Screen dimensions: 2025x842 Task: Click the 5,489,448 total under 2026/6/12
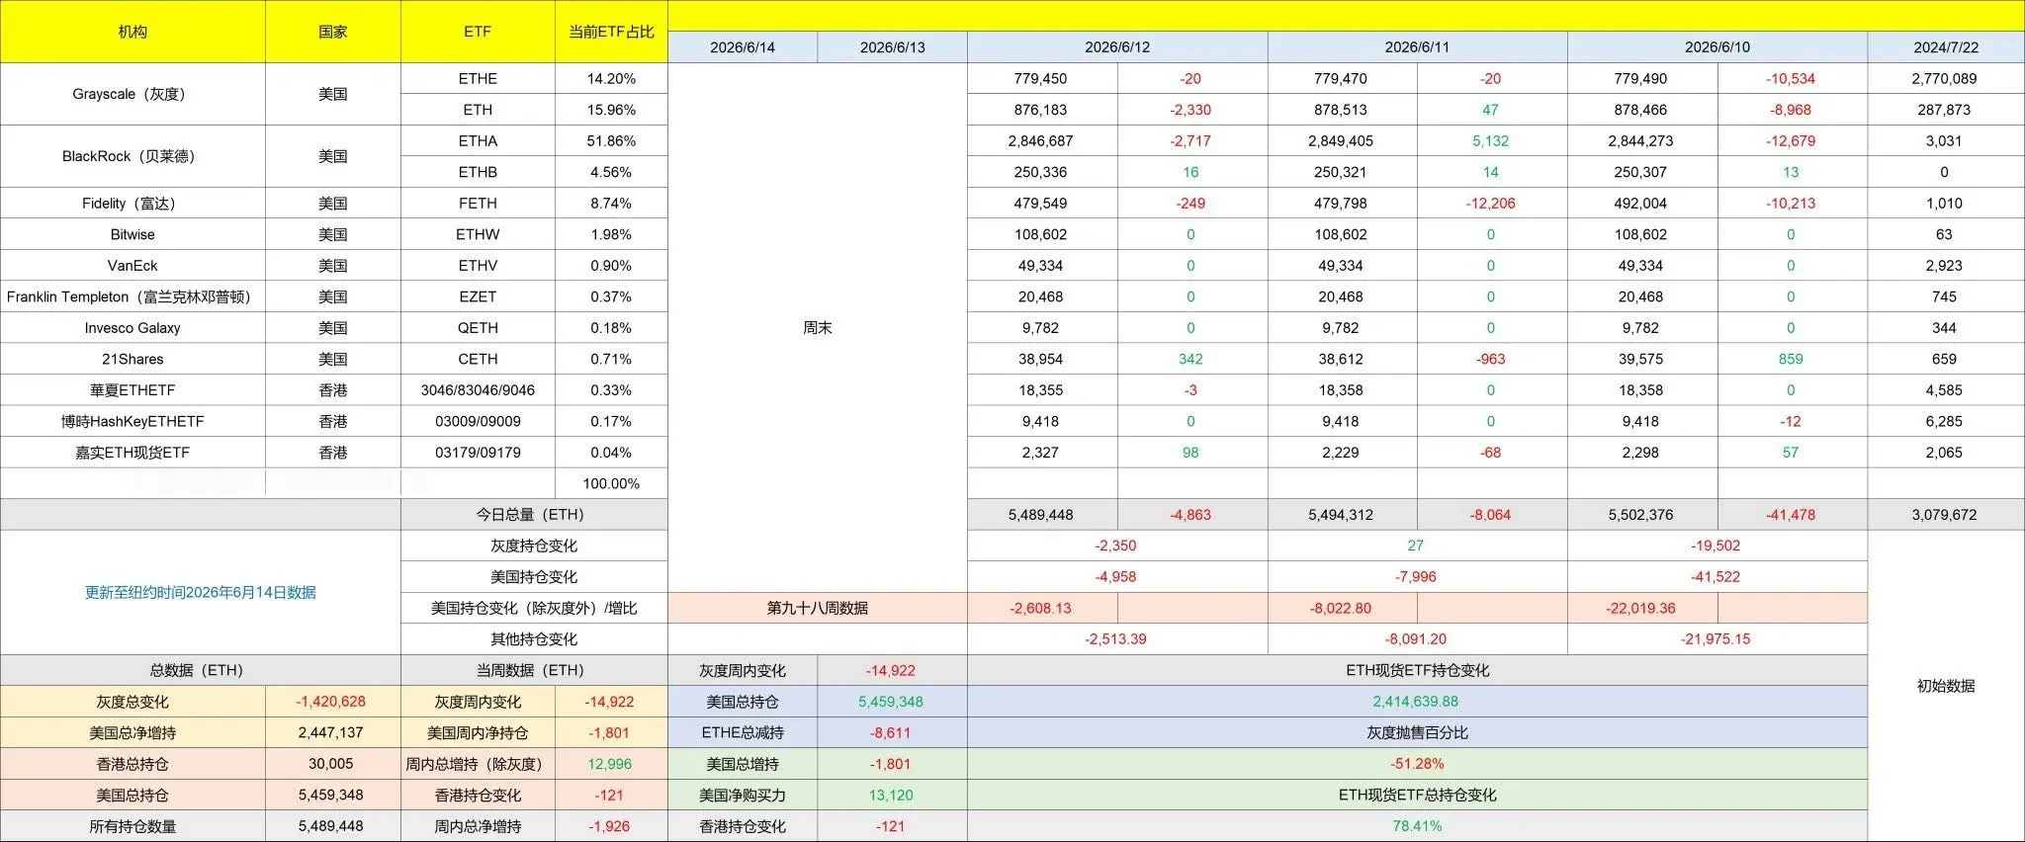[1041, 515]
